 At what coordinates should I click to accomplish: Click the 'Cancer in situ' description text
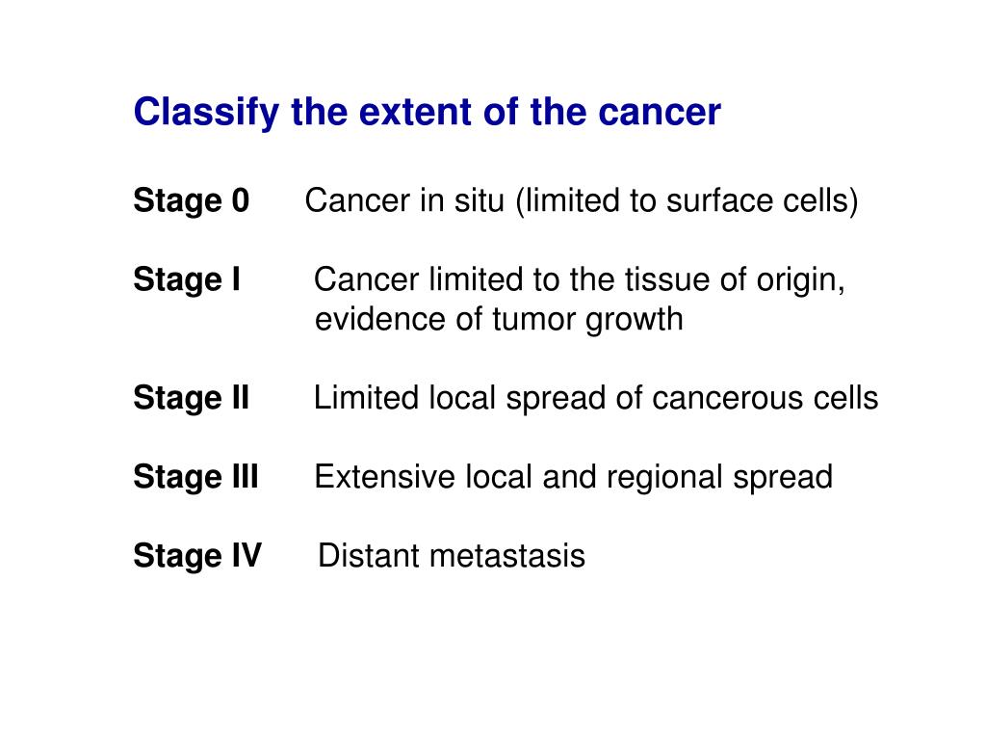click(x=405, y=200)
